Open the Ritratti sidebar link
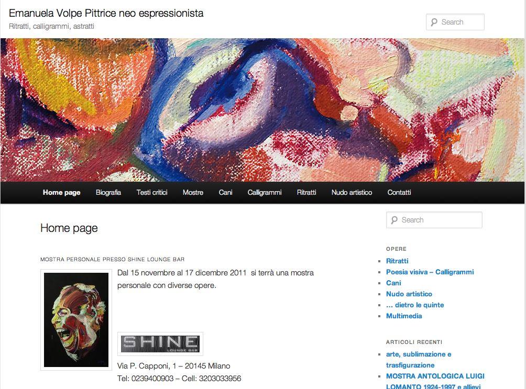 397,261
